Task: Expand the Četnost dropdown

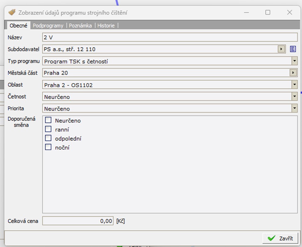Action: pyautogui.click(x=294, y=96)
